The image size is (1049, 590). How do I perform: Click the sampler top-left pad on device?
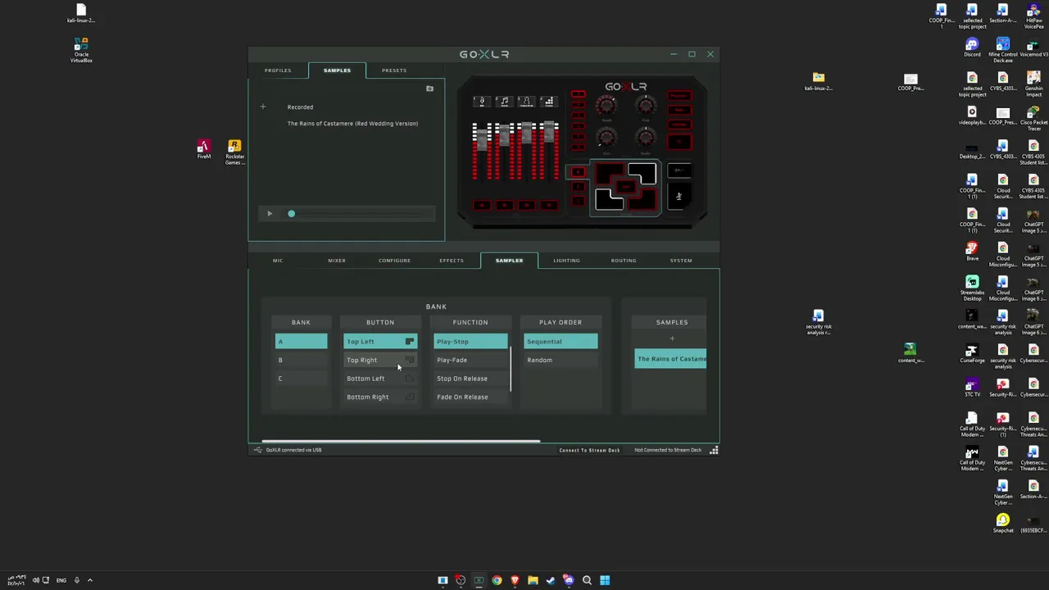pos(609,173)
